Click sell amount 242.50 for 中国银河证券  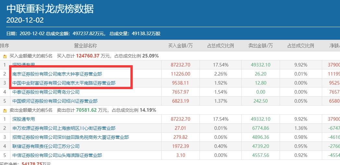261,101
